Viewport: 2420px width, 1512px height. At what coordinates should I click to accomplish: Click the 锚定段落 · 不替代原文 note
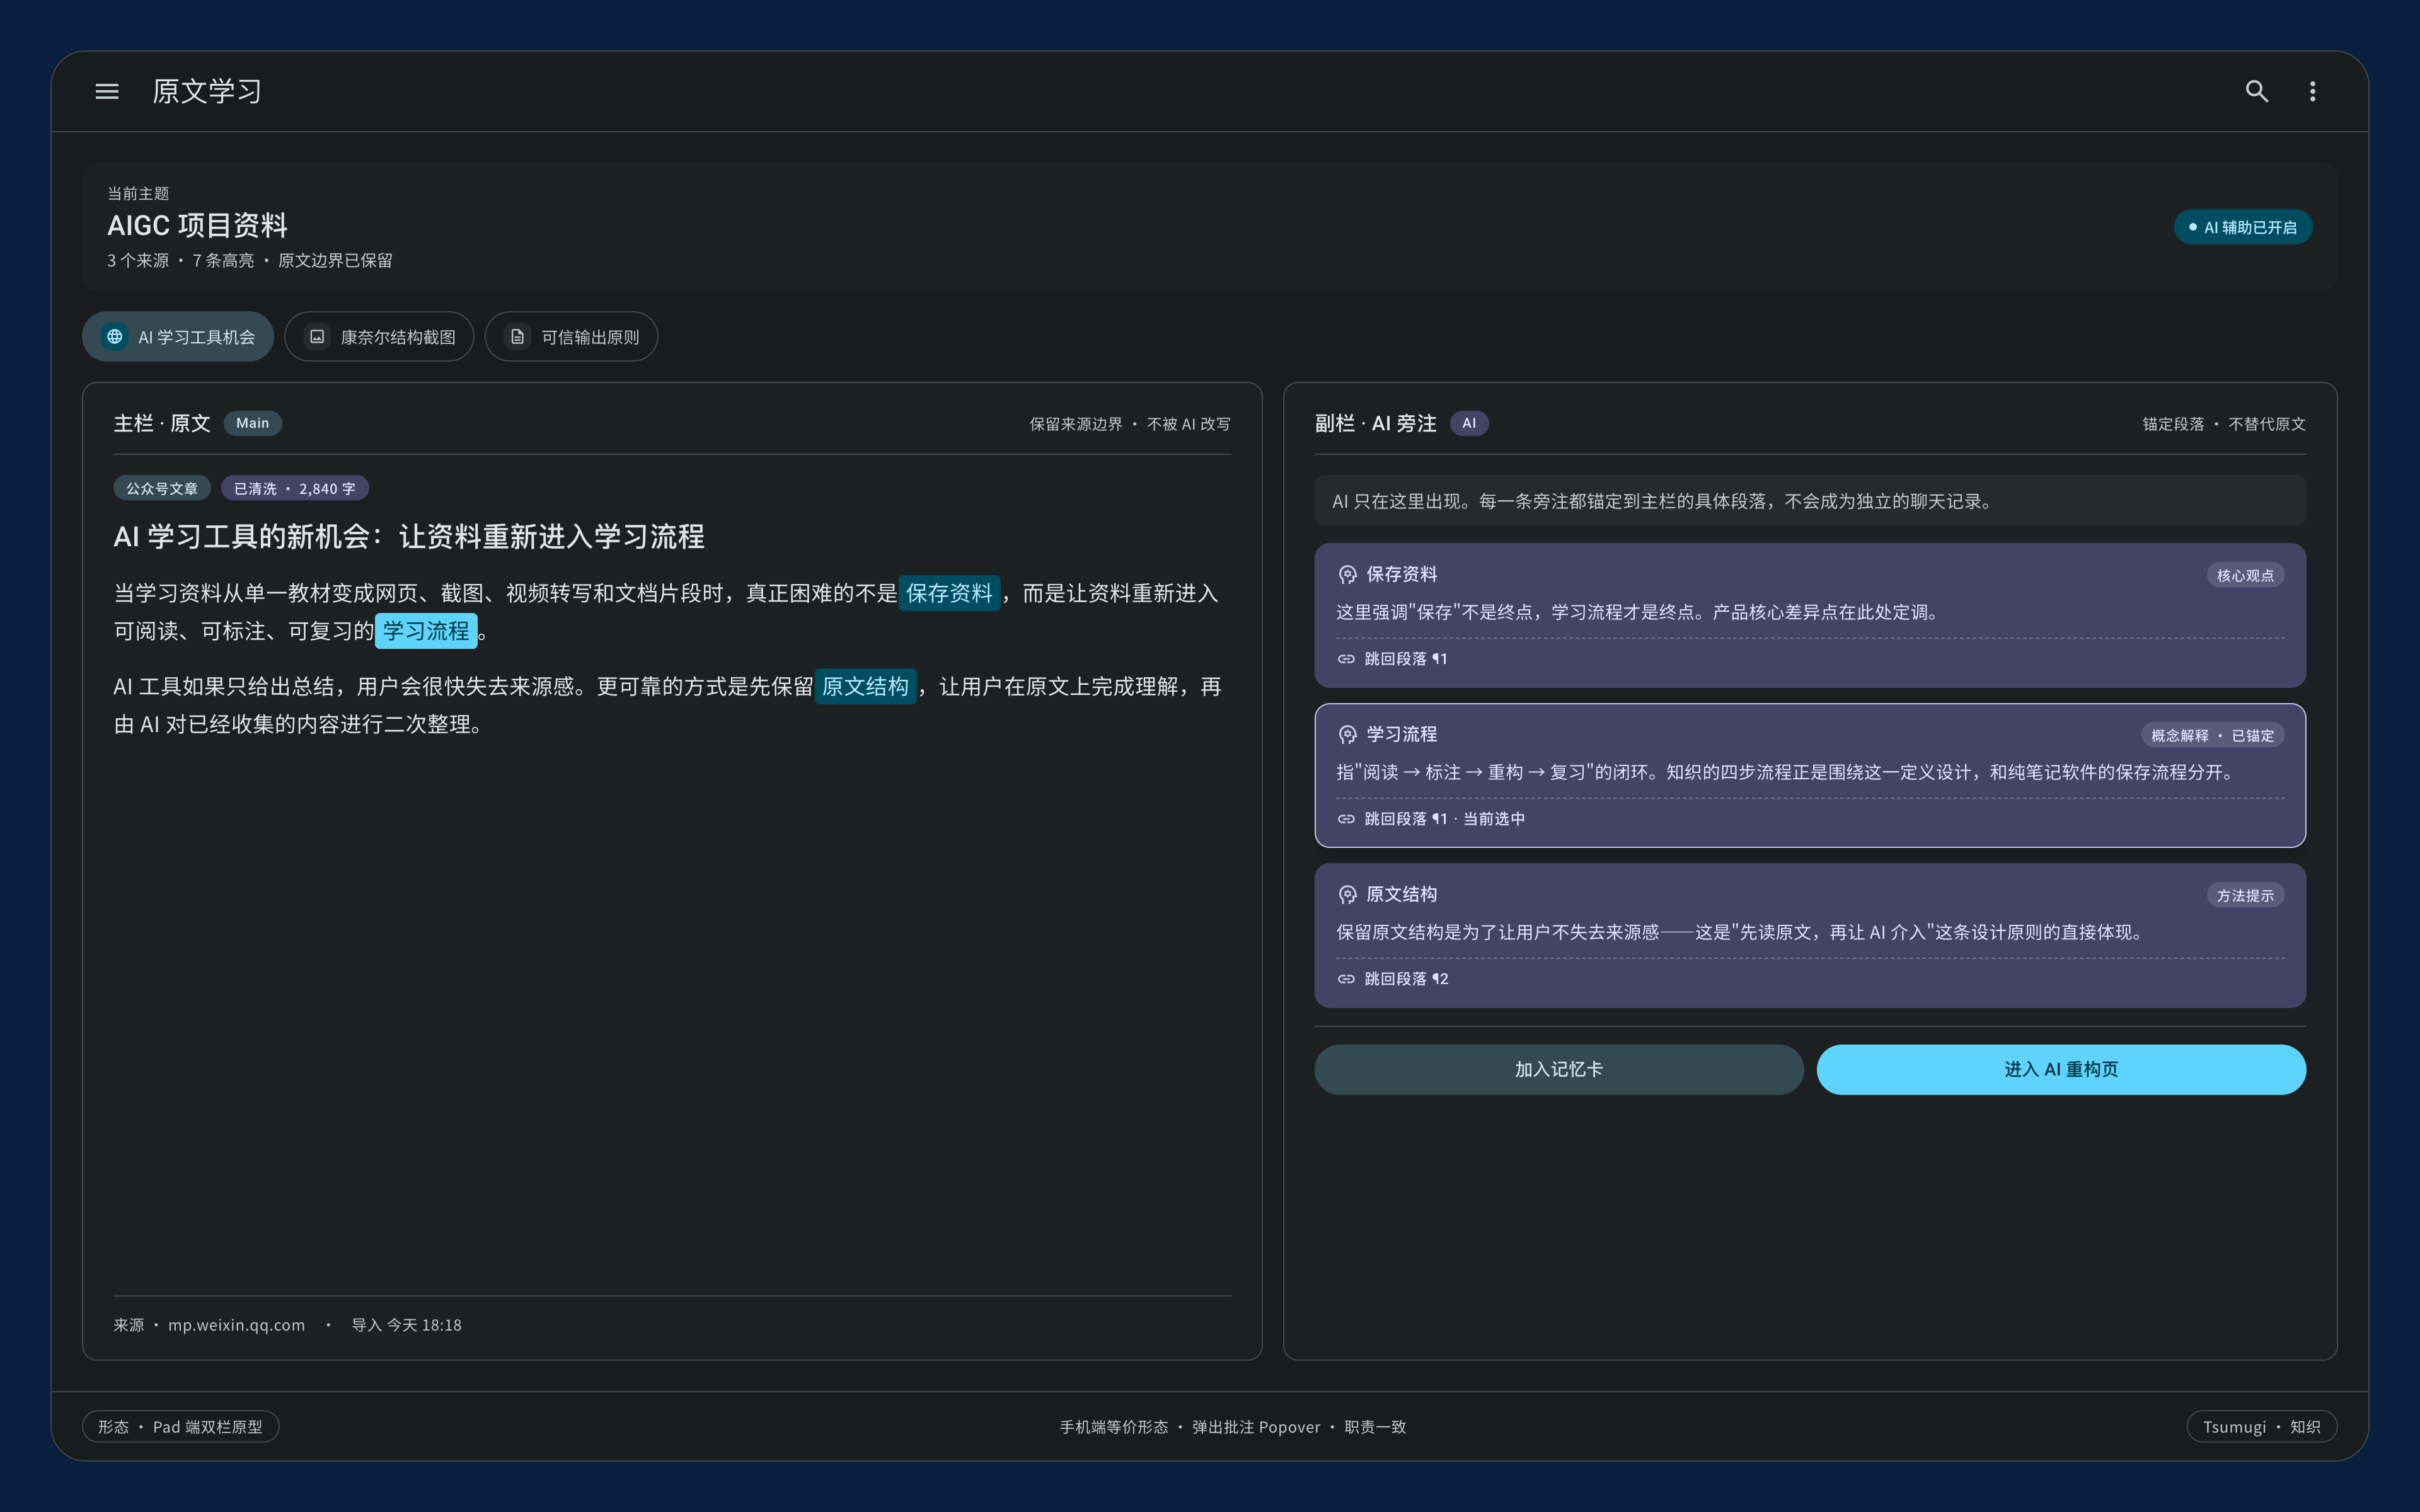(x=2224, y=424)
